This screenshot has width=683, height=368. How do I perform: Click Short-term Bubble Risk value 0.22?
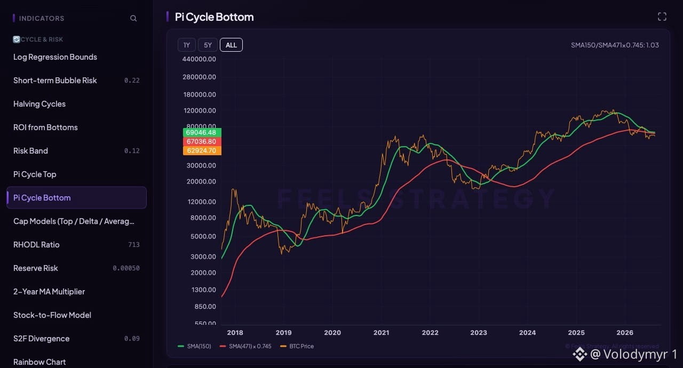pos(132,81)
